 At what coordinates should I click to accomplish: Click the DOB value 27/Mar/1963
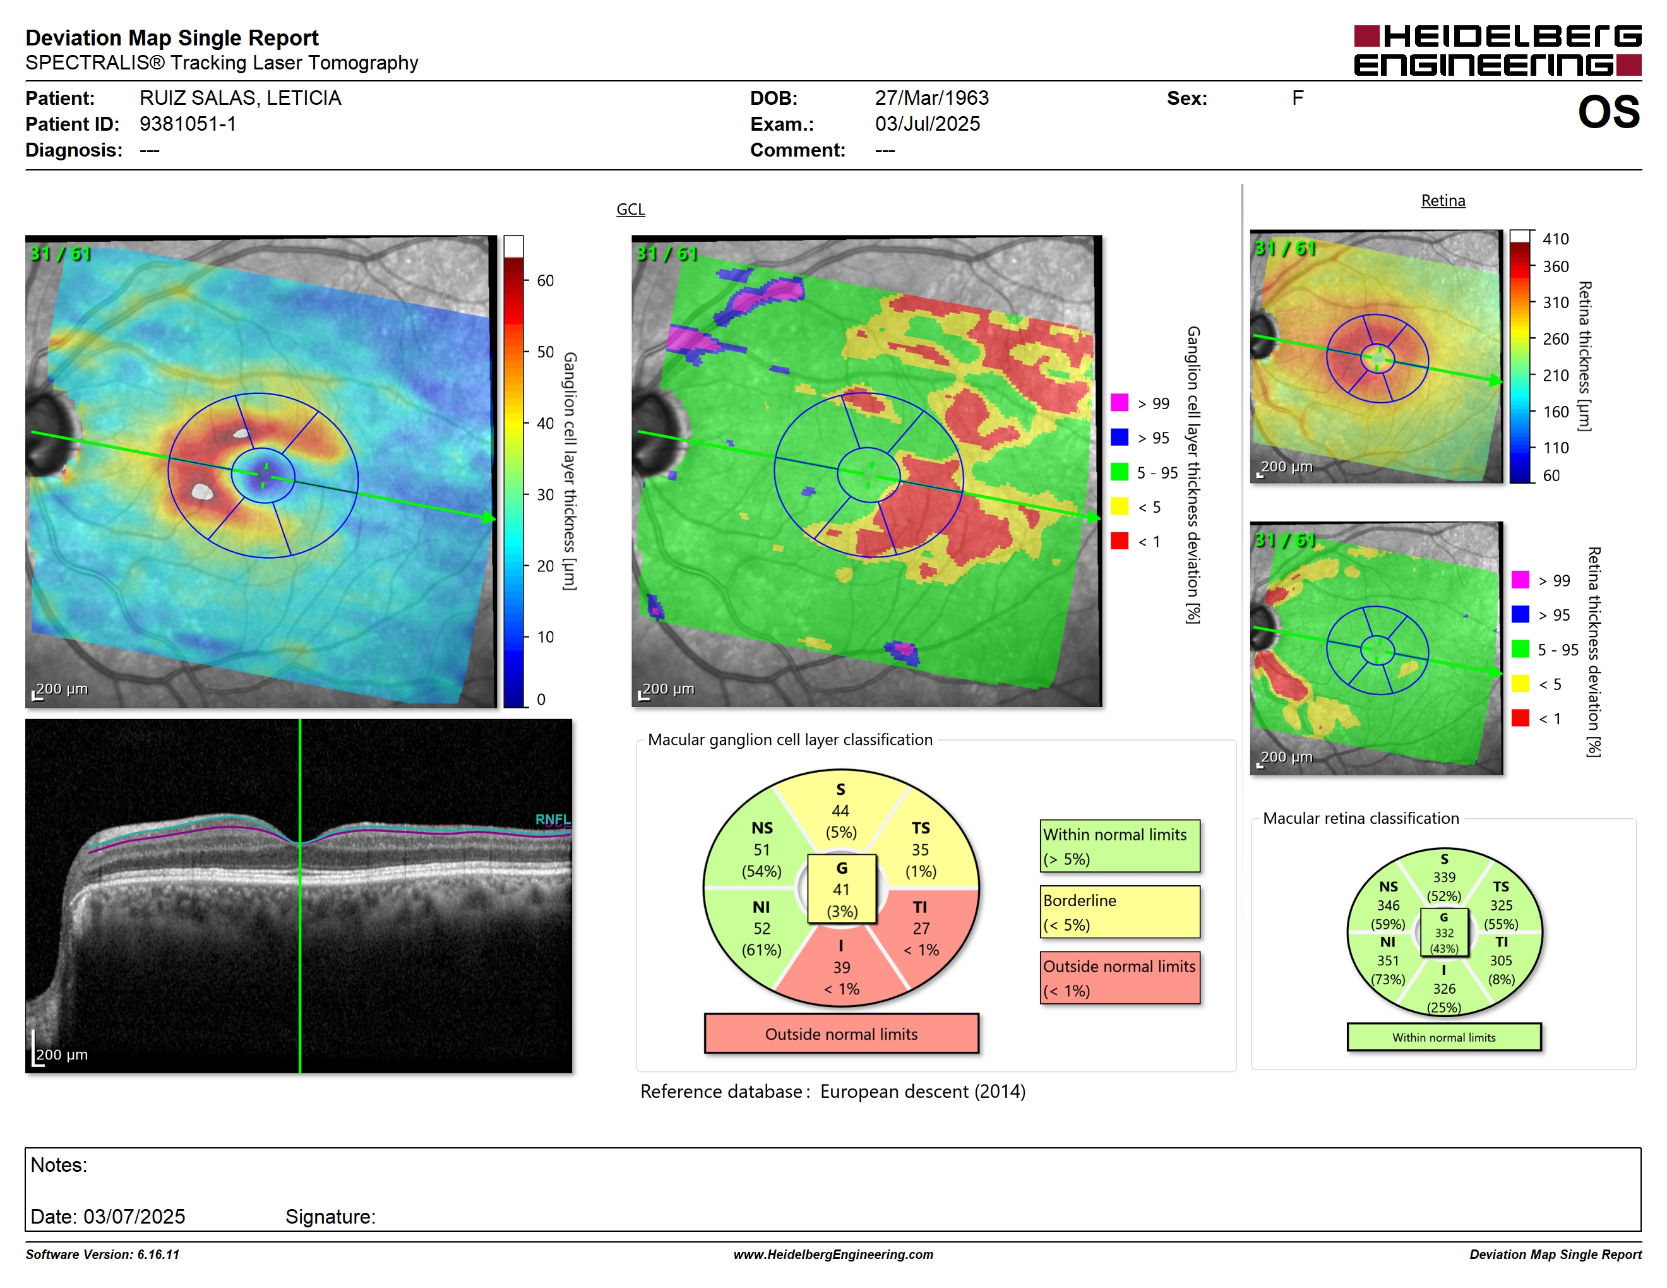click(931, 98)
